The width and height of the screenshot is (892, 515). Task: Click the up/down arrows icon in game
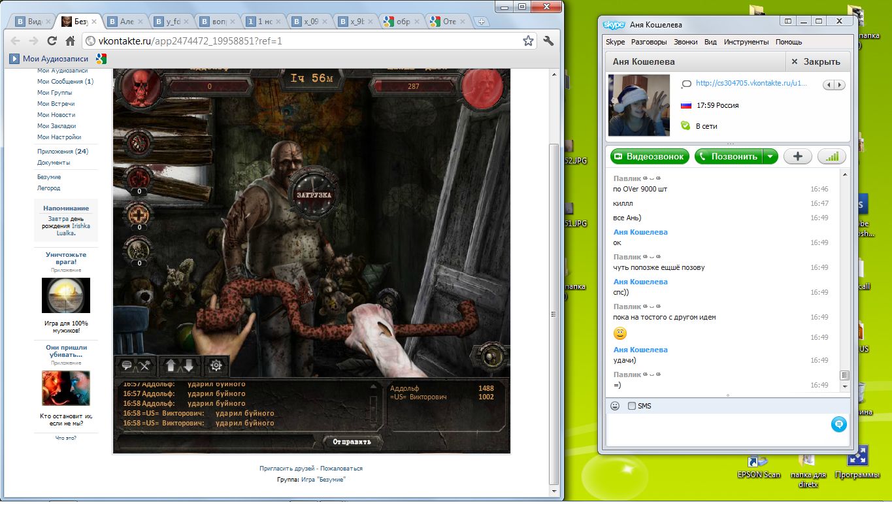click(x=179, y=366)
